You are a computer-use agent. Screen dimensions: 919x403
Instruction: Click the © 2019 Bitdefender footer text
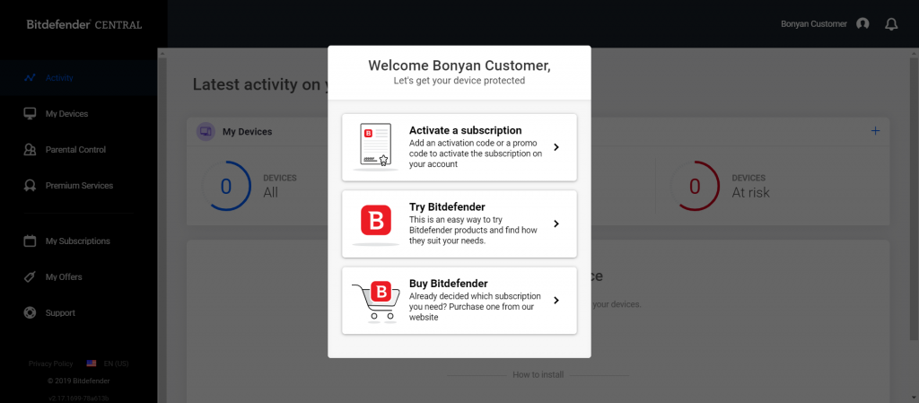click(x=79, y=381)
